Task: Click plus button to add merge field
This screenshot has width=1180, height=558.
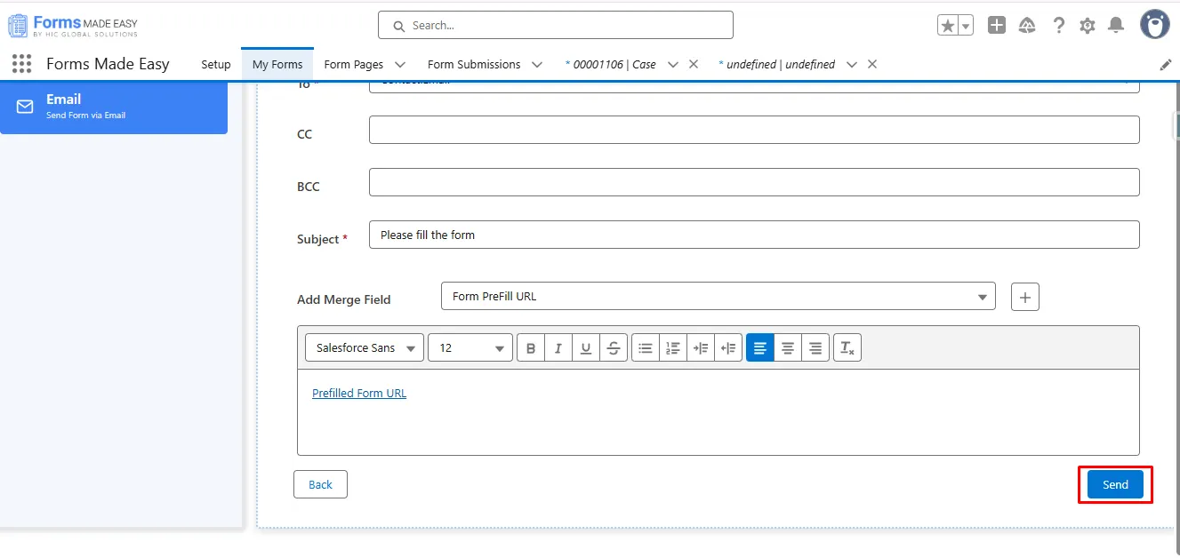Action: click(x=1024, y=298)
